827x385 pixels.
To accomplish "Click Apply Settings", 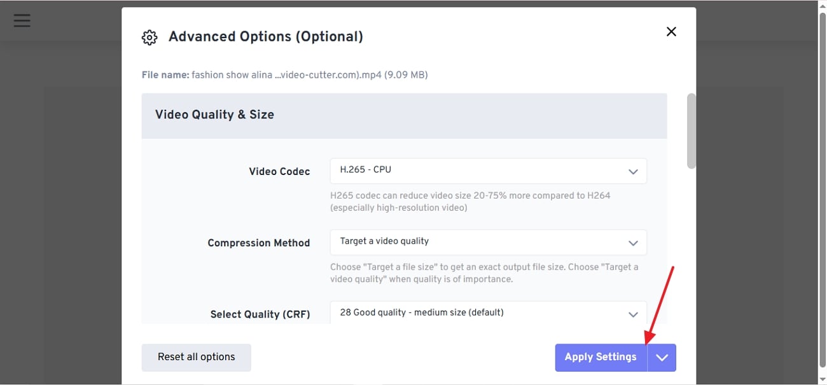I will (x=601, y=357).
